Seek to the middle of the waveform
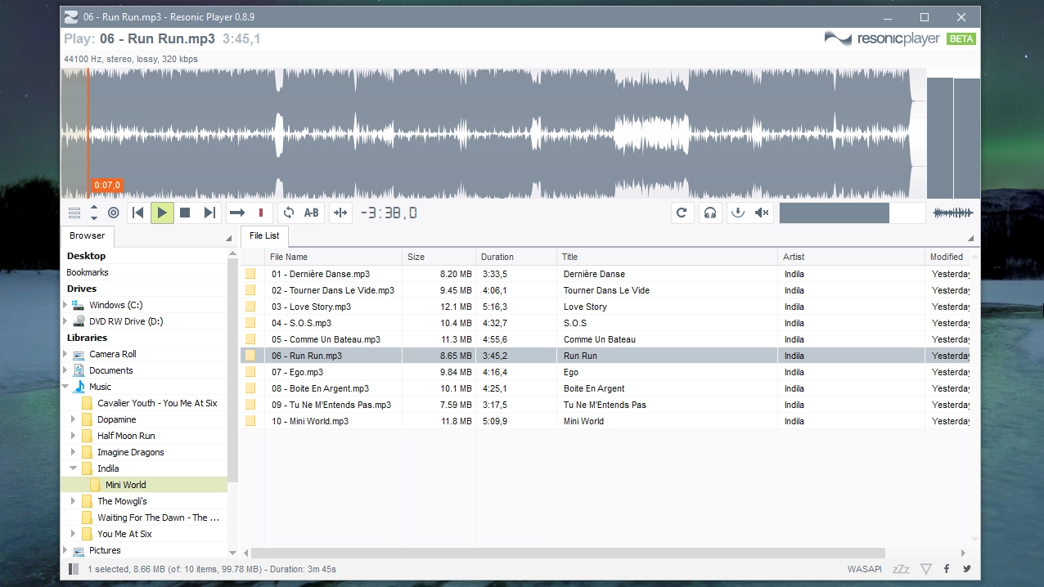The height and width of the screenshot is (587, 1044). [x=493, y=133]
